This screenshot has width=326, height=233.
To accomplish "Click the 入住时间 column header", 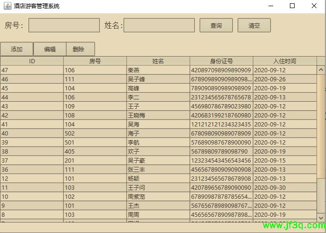I will point(284,61).
